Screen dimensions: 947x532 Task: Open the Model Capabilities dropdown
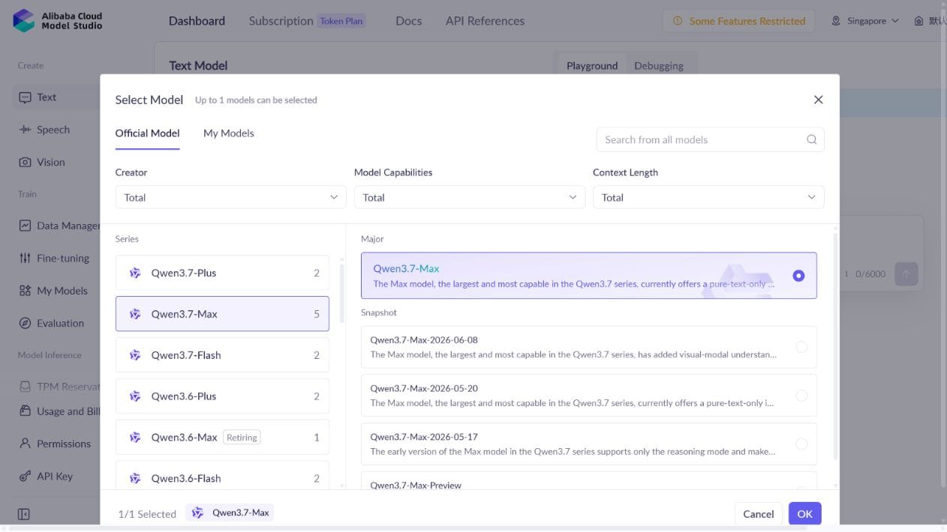(470, 197)
